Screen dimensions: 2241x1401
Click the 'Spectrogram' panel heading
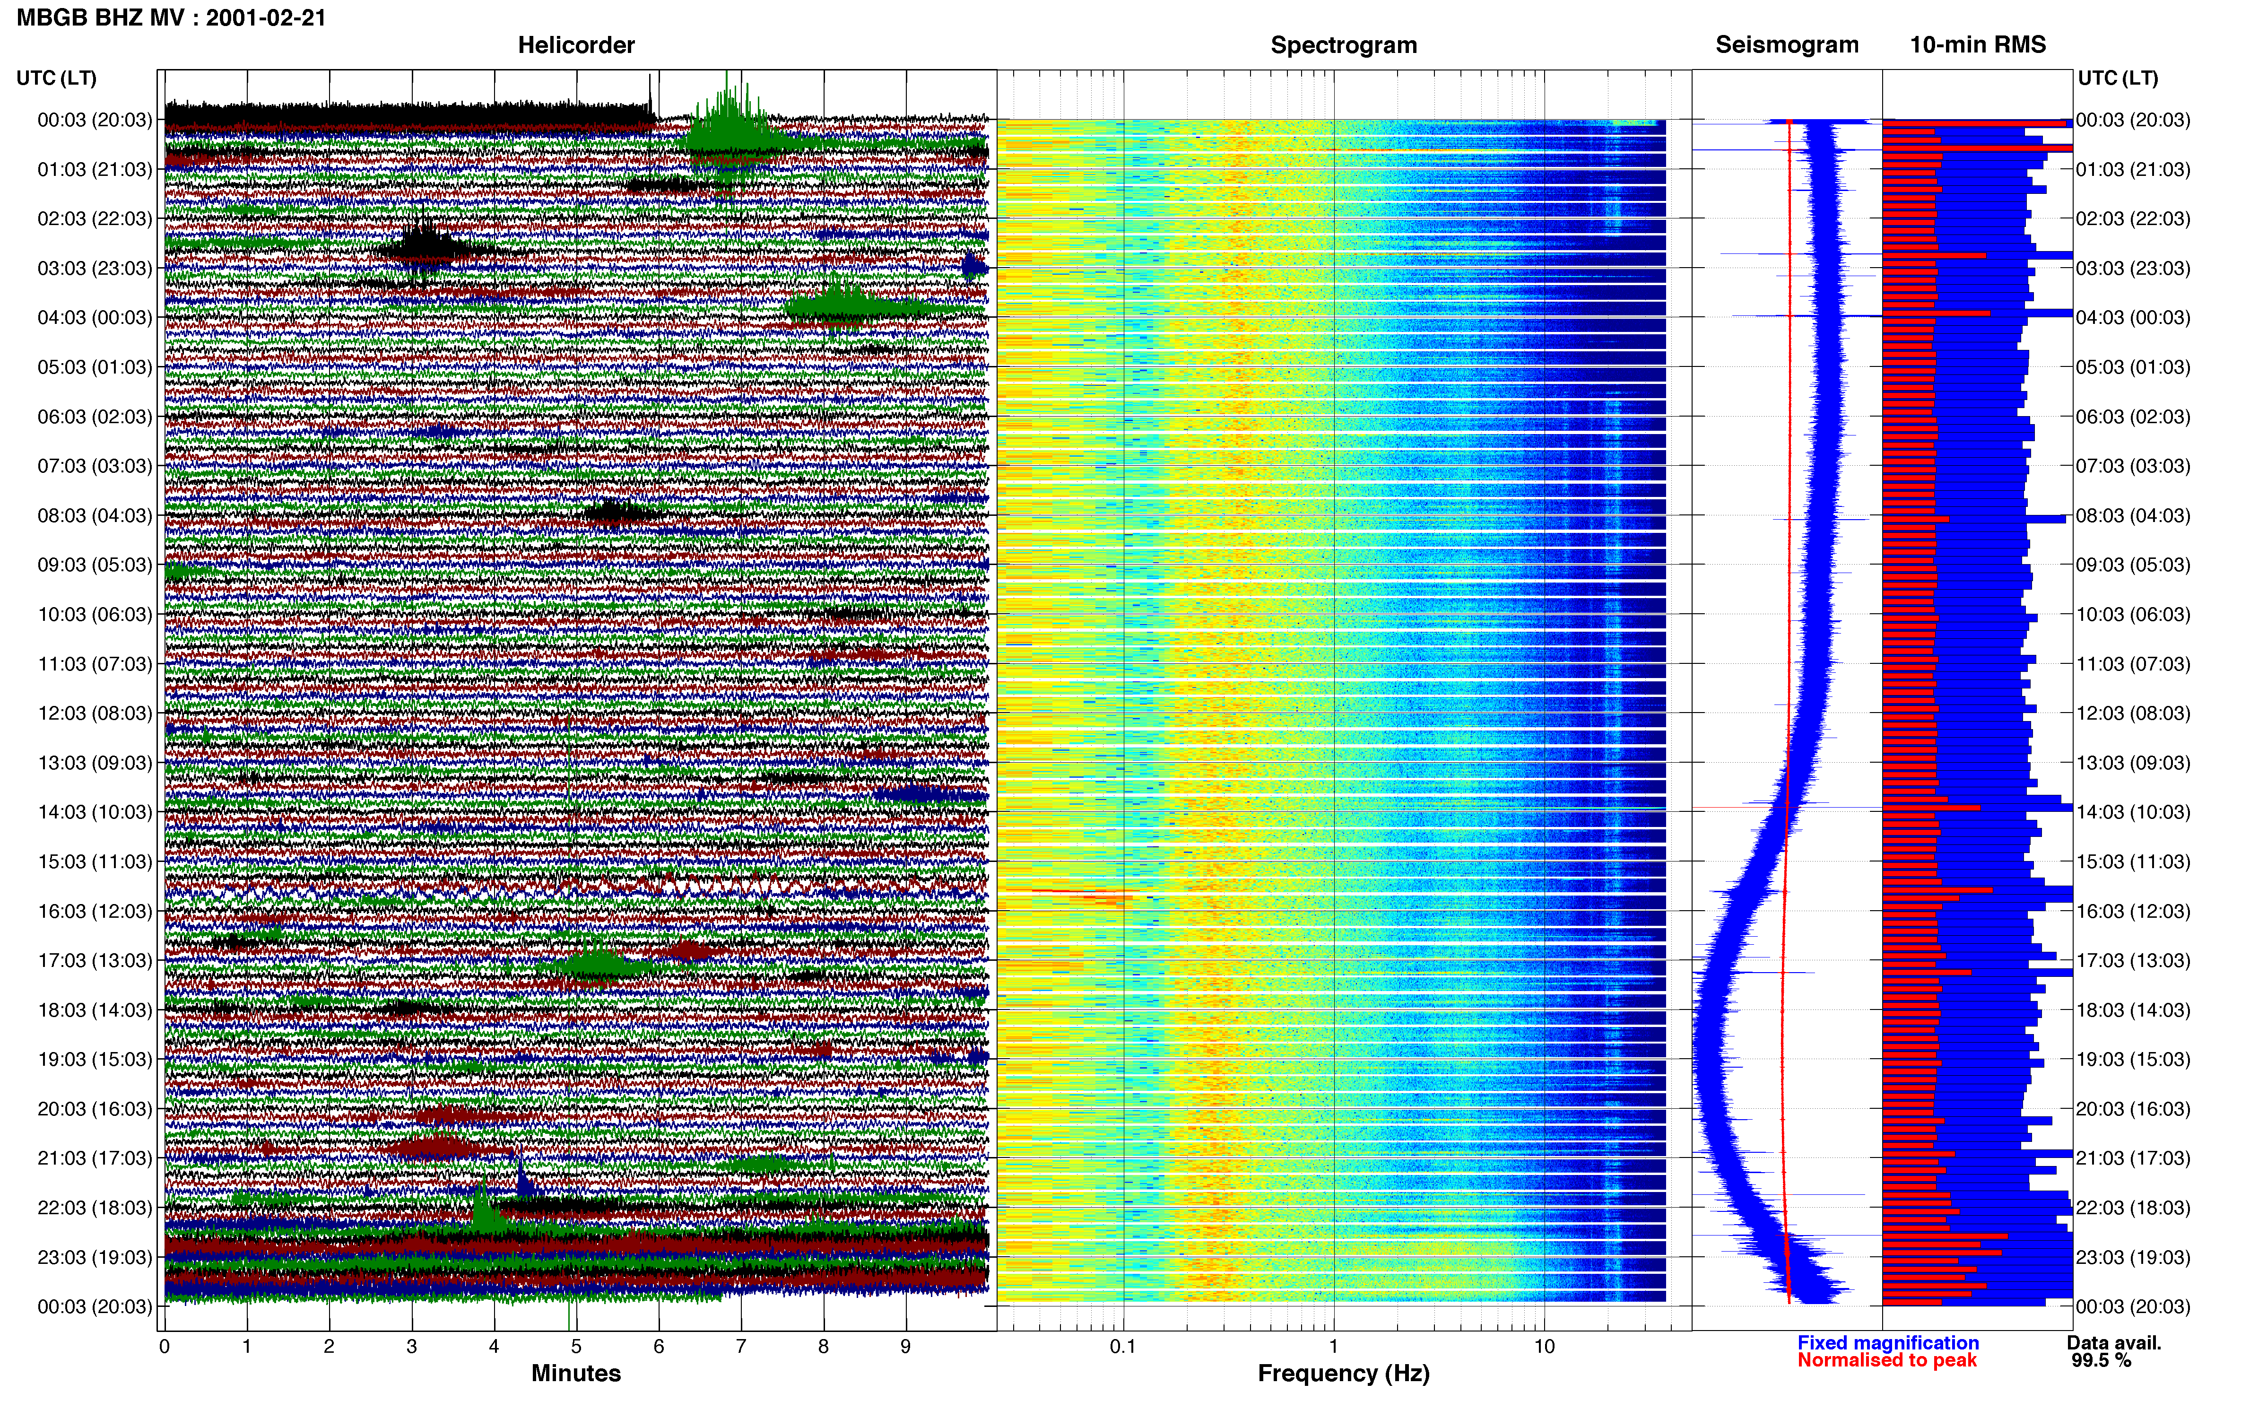(1343, 45)
